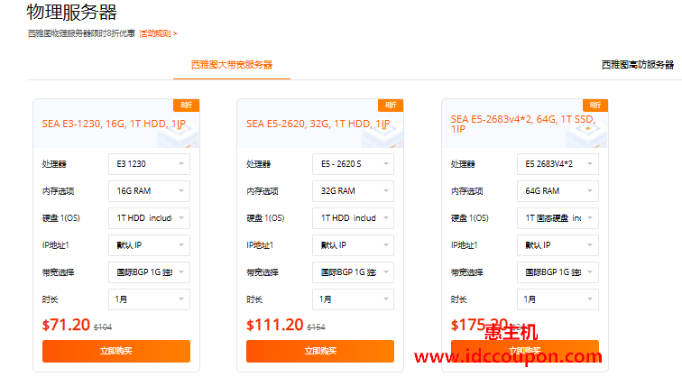Open the 活动规则 link
The width and height of the screenshot is (682, 377).
tap(158, 33)
